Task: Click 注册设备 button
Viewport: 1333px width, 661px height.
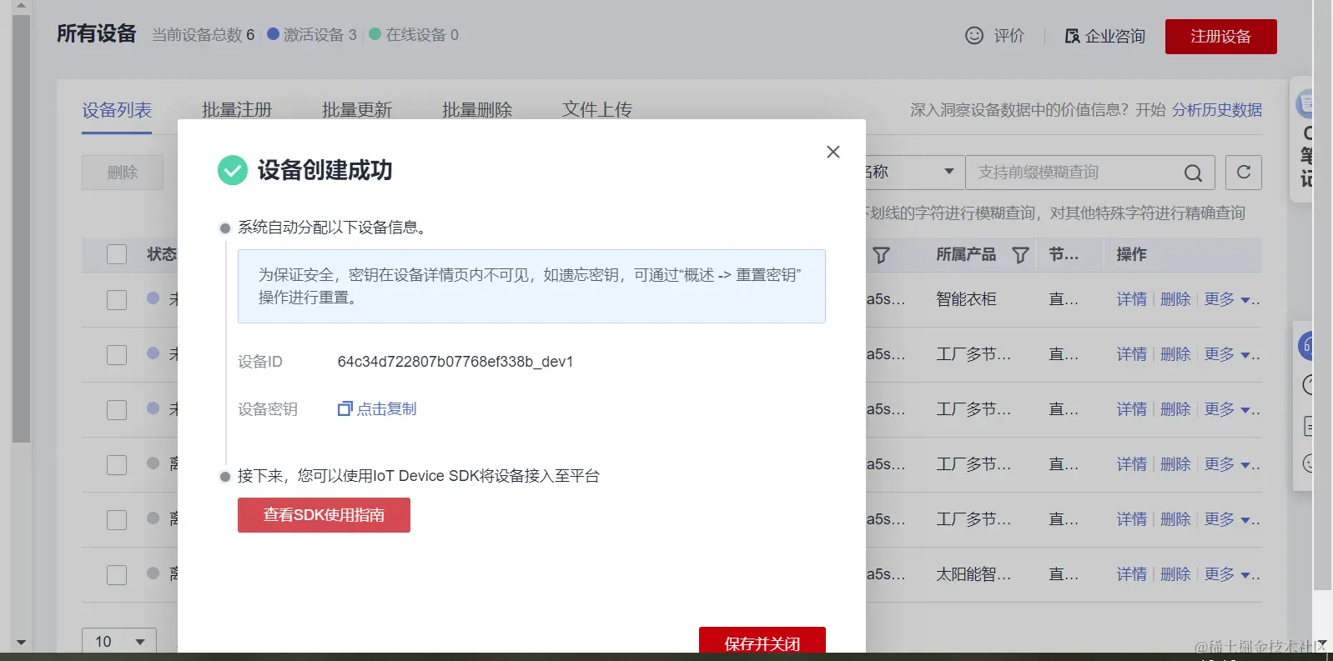Action: [1220, 37]
